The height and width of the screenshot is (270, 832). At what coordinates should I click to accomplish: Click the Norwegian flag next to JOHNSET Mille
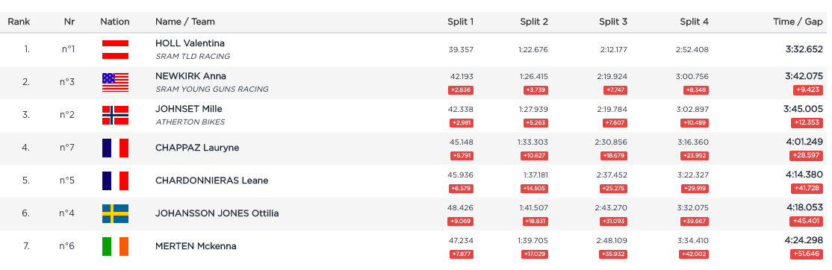click(115, 115)
